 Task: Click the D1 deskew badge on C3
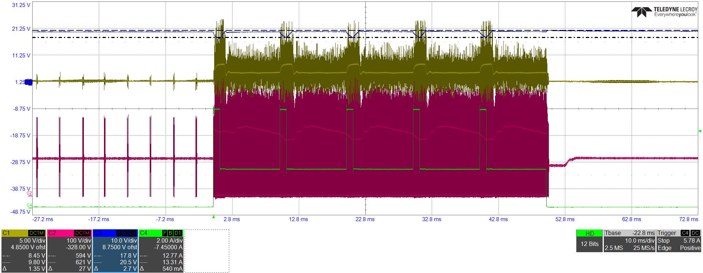(133, 233)
